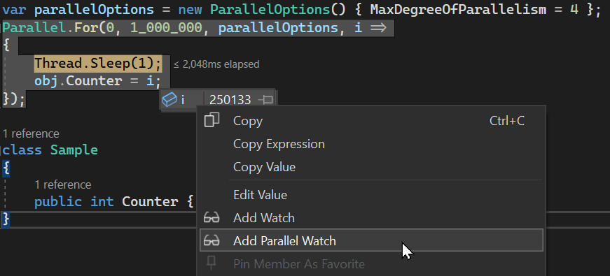Image resolution: width=610 pixels, height=276 pixels.
Task: Click the Sample class name
Action: [x=74, y=150]
